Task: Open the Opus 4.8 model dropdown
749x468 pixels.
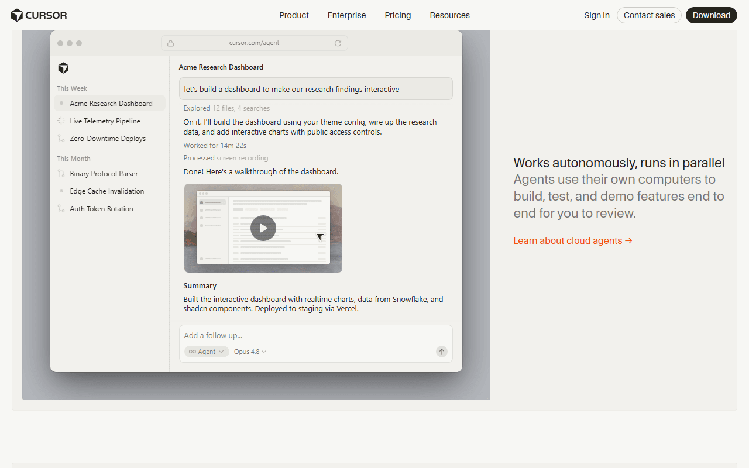Action: point(250,352)
